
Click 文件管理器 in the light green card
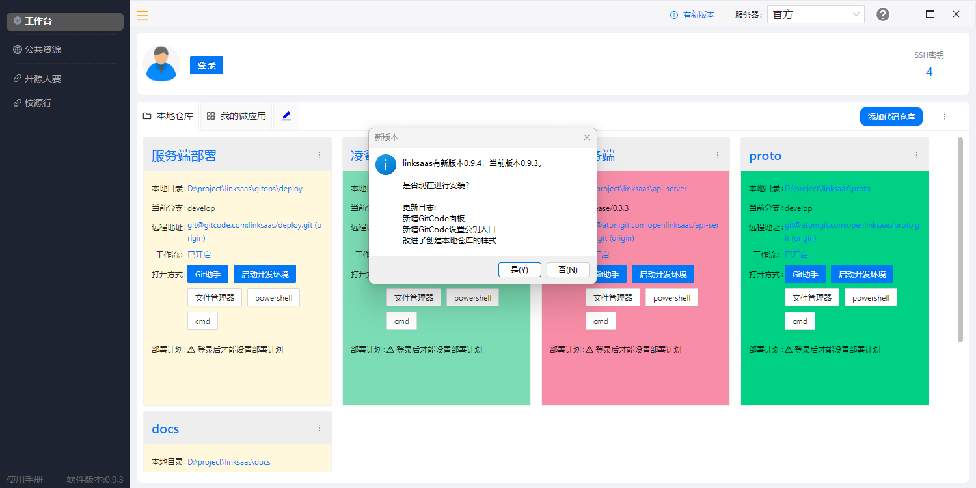(x=414, y=297)
